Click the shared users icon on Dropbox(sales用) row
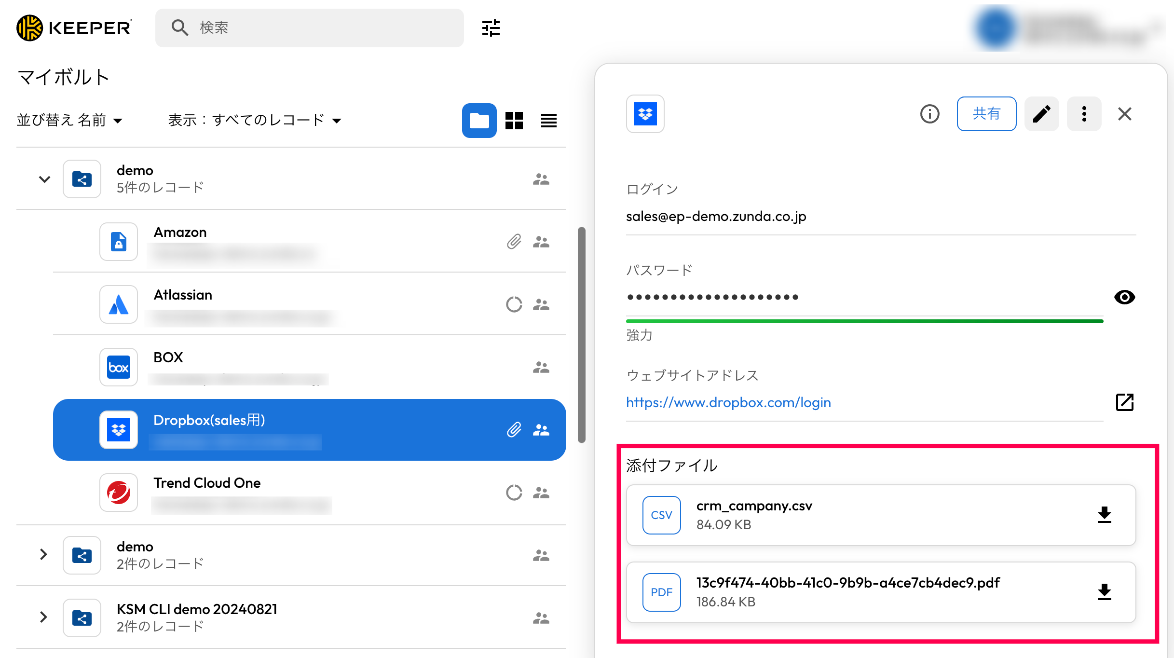The image size is (1174, 658). click(541, 430)
